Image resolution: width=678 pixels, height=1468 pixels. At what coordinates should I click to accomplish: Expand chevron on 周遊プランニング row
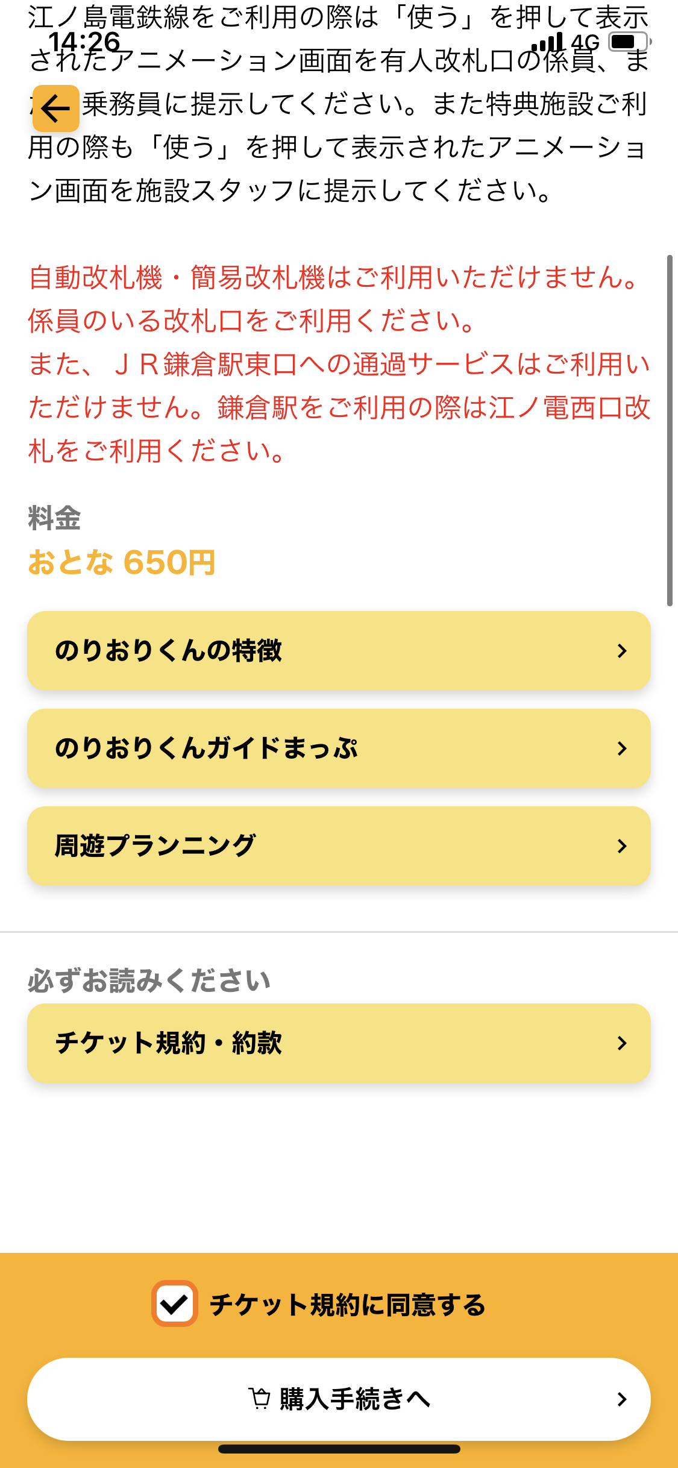[622, 846]
